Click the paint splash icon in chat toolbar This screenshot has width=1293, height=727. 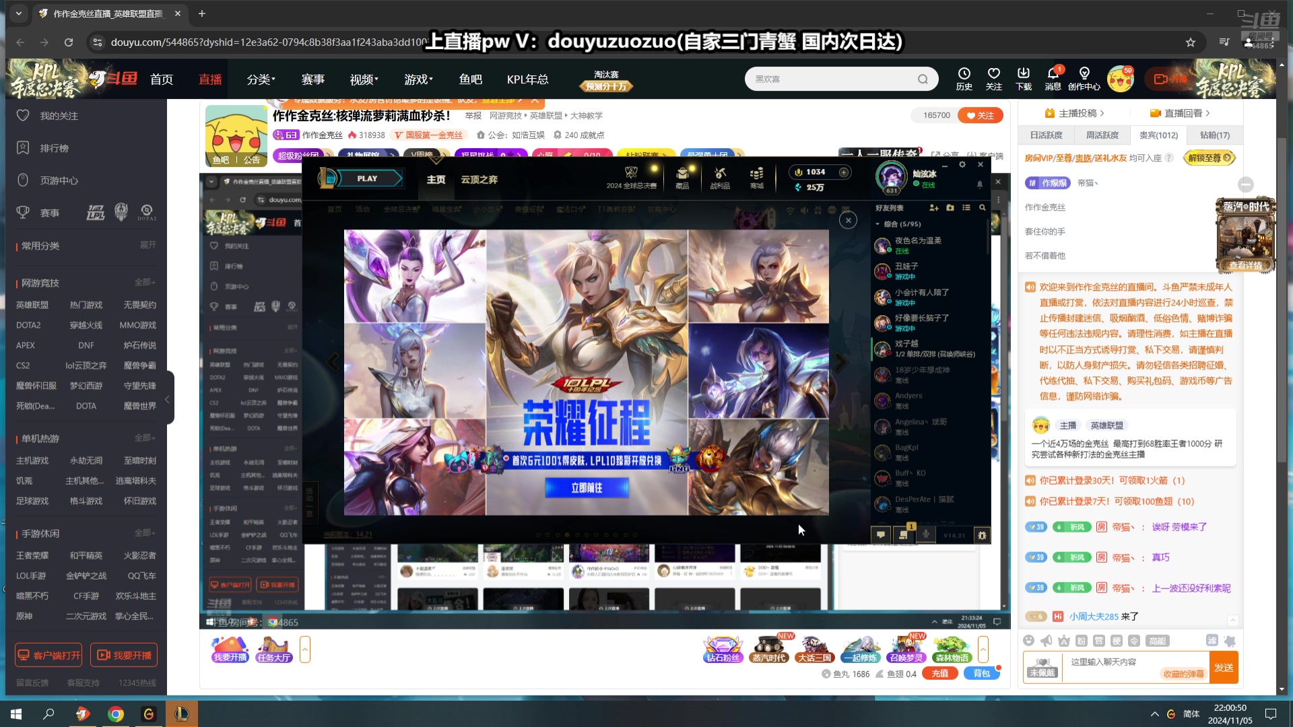point(1230,641)
